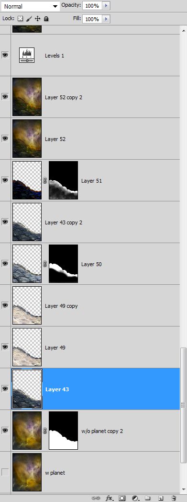The height and width of the screenshot is (502, 187).
Task: Create new fill or adjustment layer
Action: (135, 498)
